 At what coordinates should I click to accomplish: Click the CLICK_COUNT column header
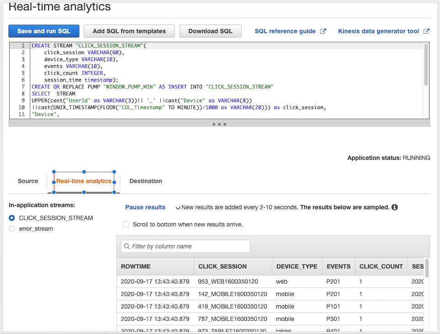click(x=381, y=266)
